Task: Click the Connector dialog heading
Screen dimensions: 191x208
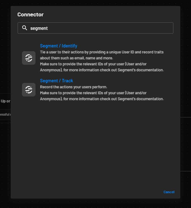Action: pos(30,14)
